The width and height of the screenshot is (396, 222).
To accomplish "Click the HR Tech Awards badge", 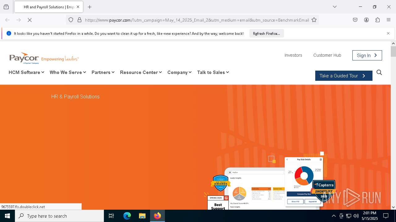I will (x=221, y=183).
